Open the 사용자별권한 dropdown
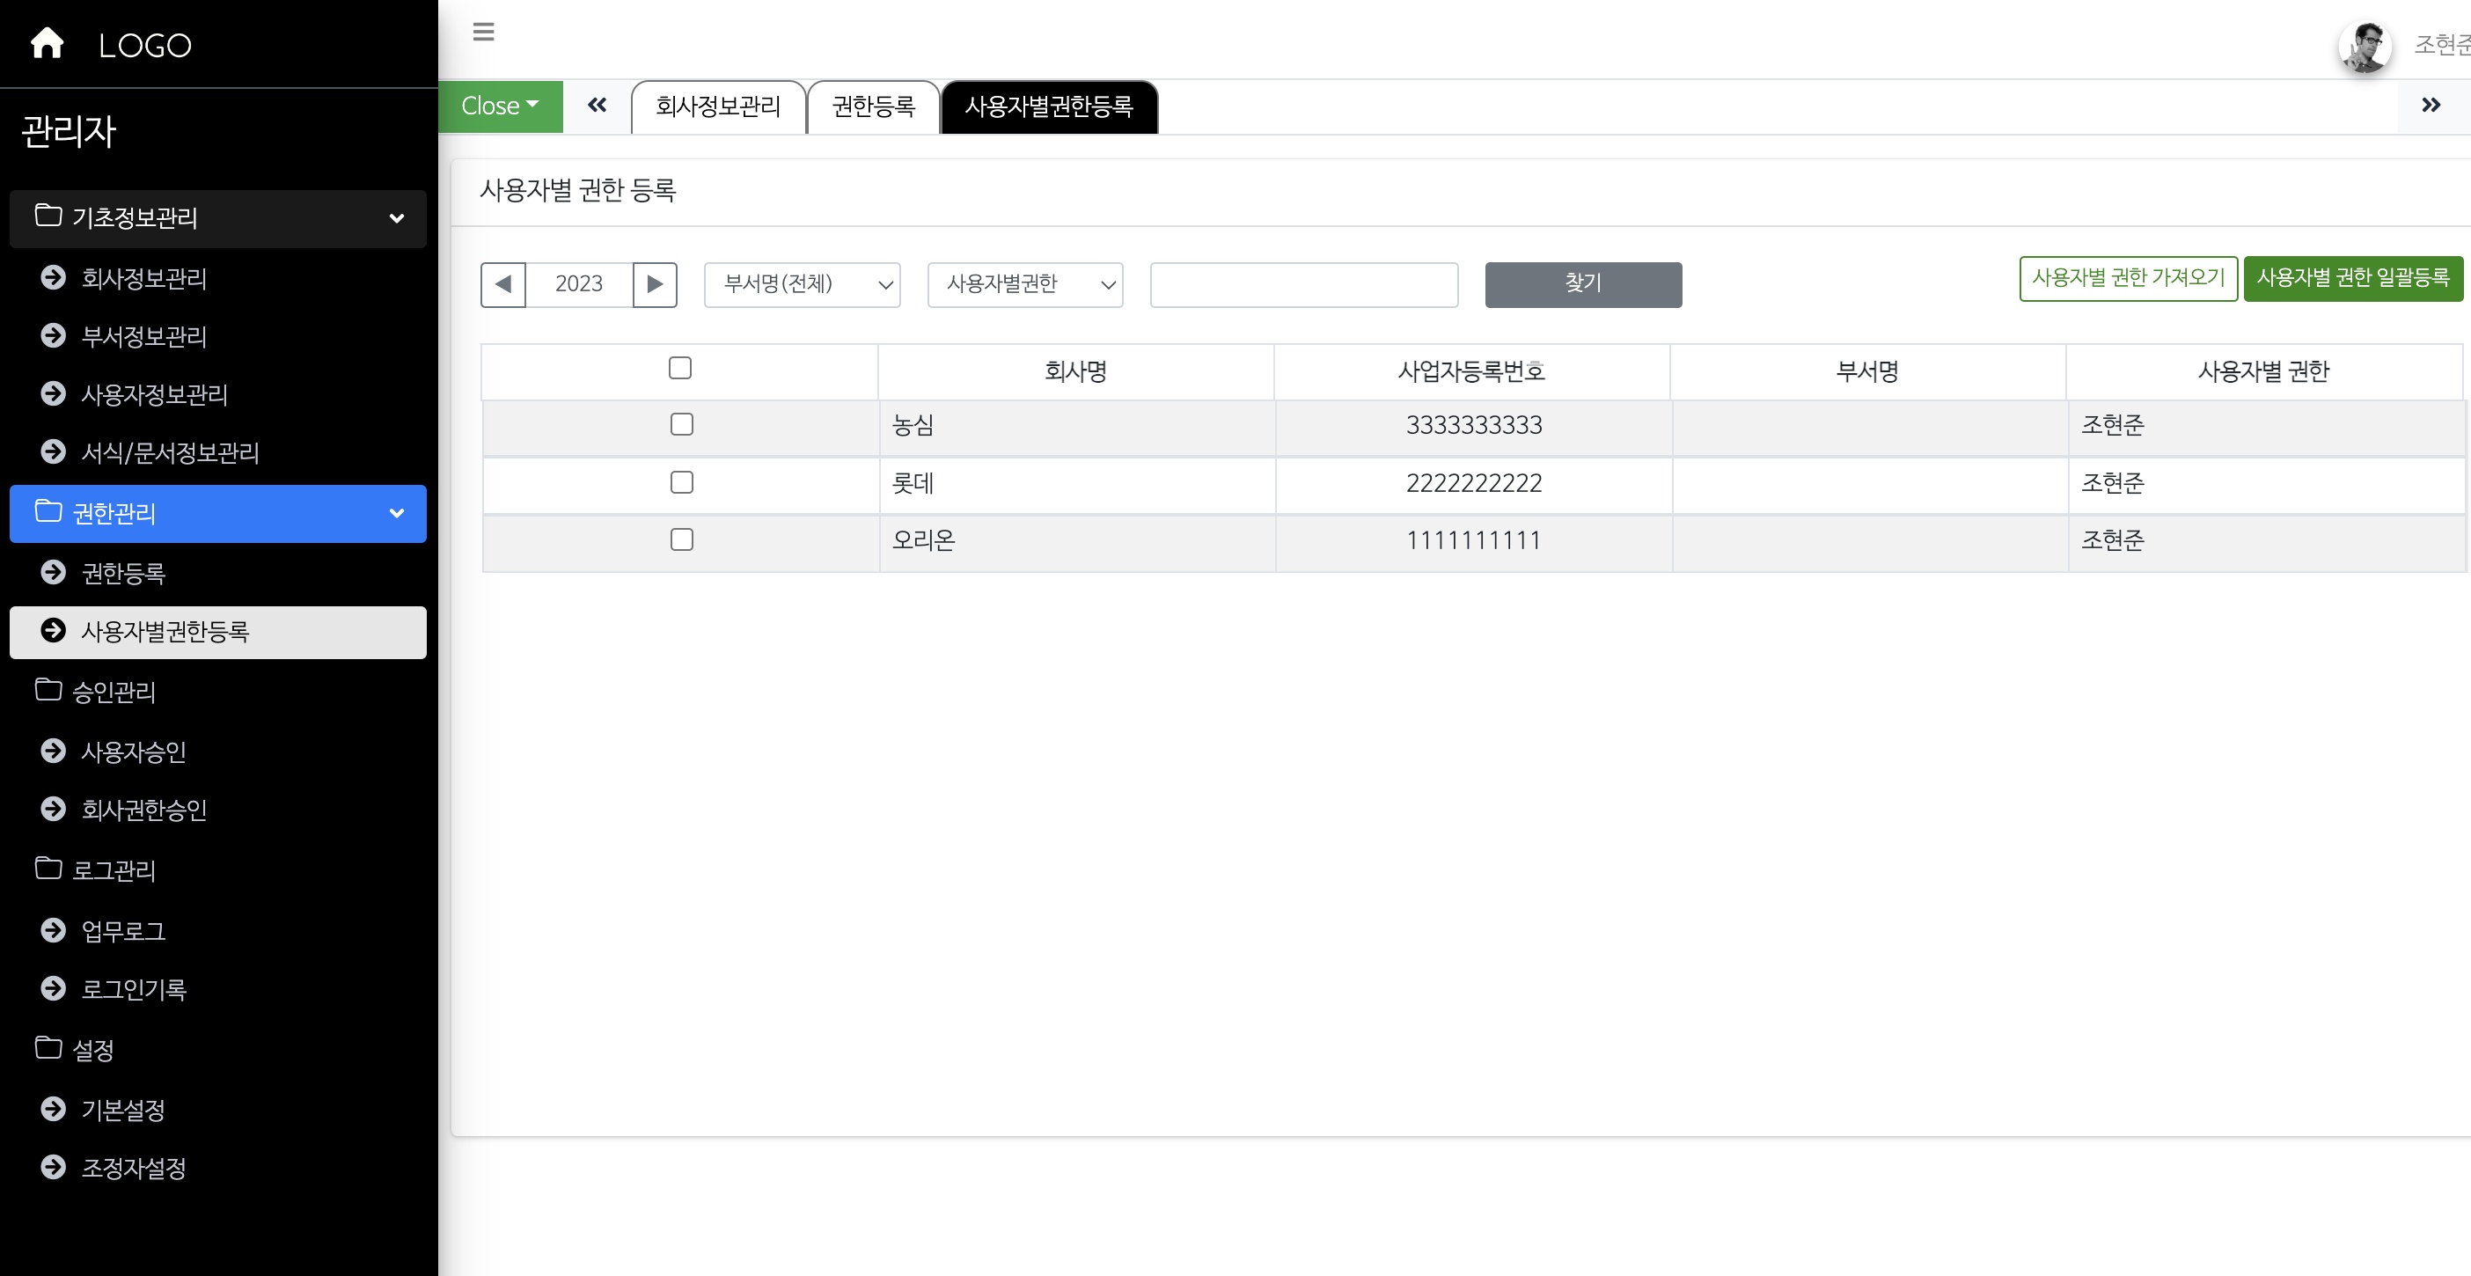Image resolution: width=2471 pixels, height=1276 pixels. (x=1025, y=284)
